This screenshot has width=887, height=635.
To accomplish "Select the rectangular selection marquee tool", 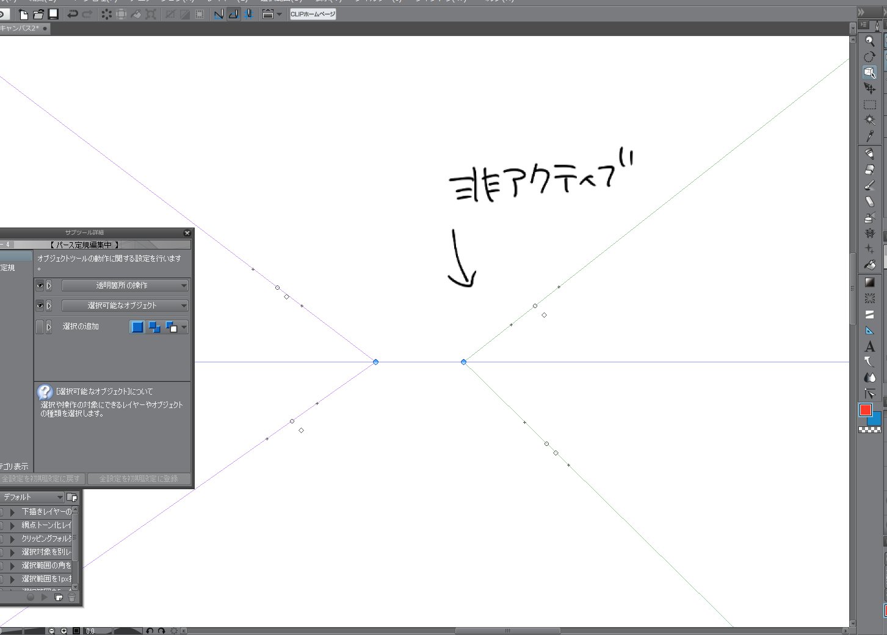I will click(x=870, y=104).
